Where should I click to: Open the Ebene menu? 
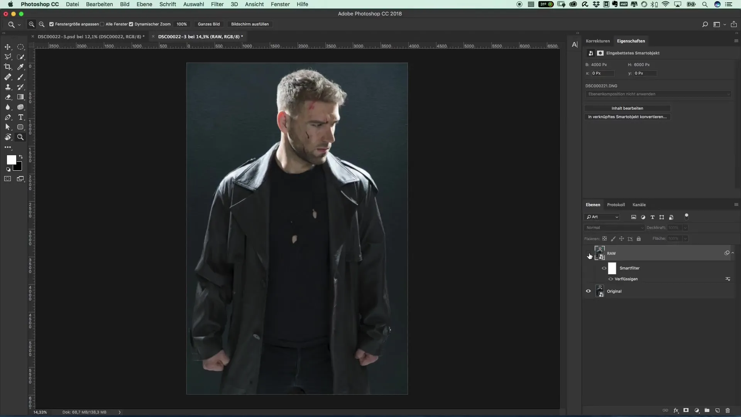pyautogui.click(x=144, y=4)
